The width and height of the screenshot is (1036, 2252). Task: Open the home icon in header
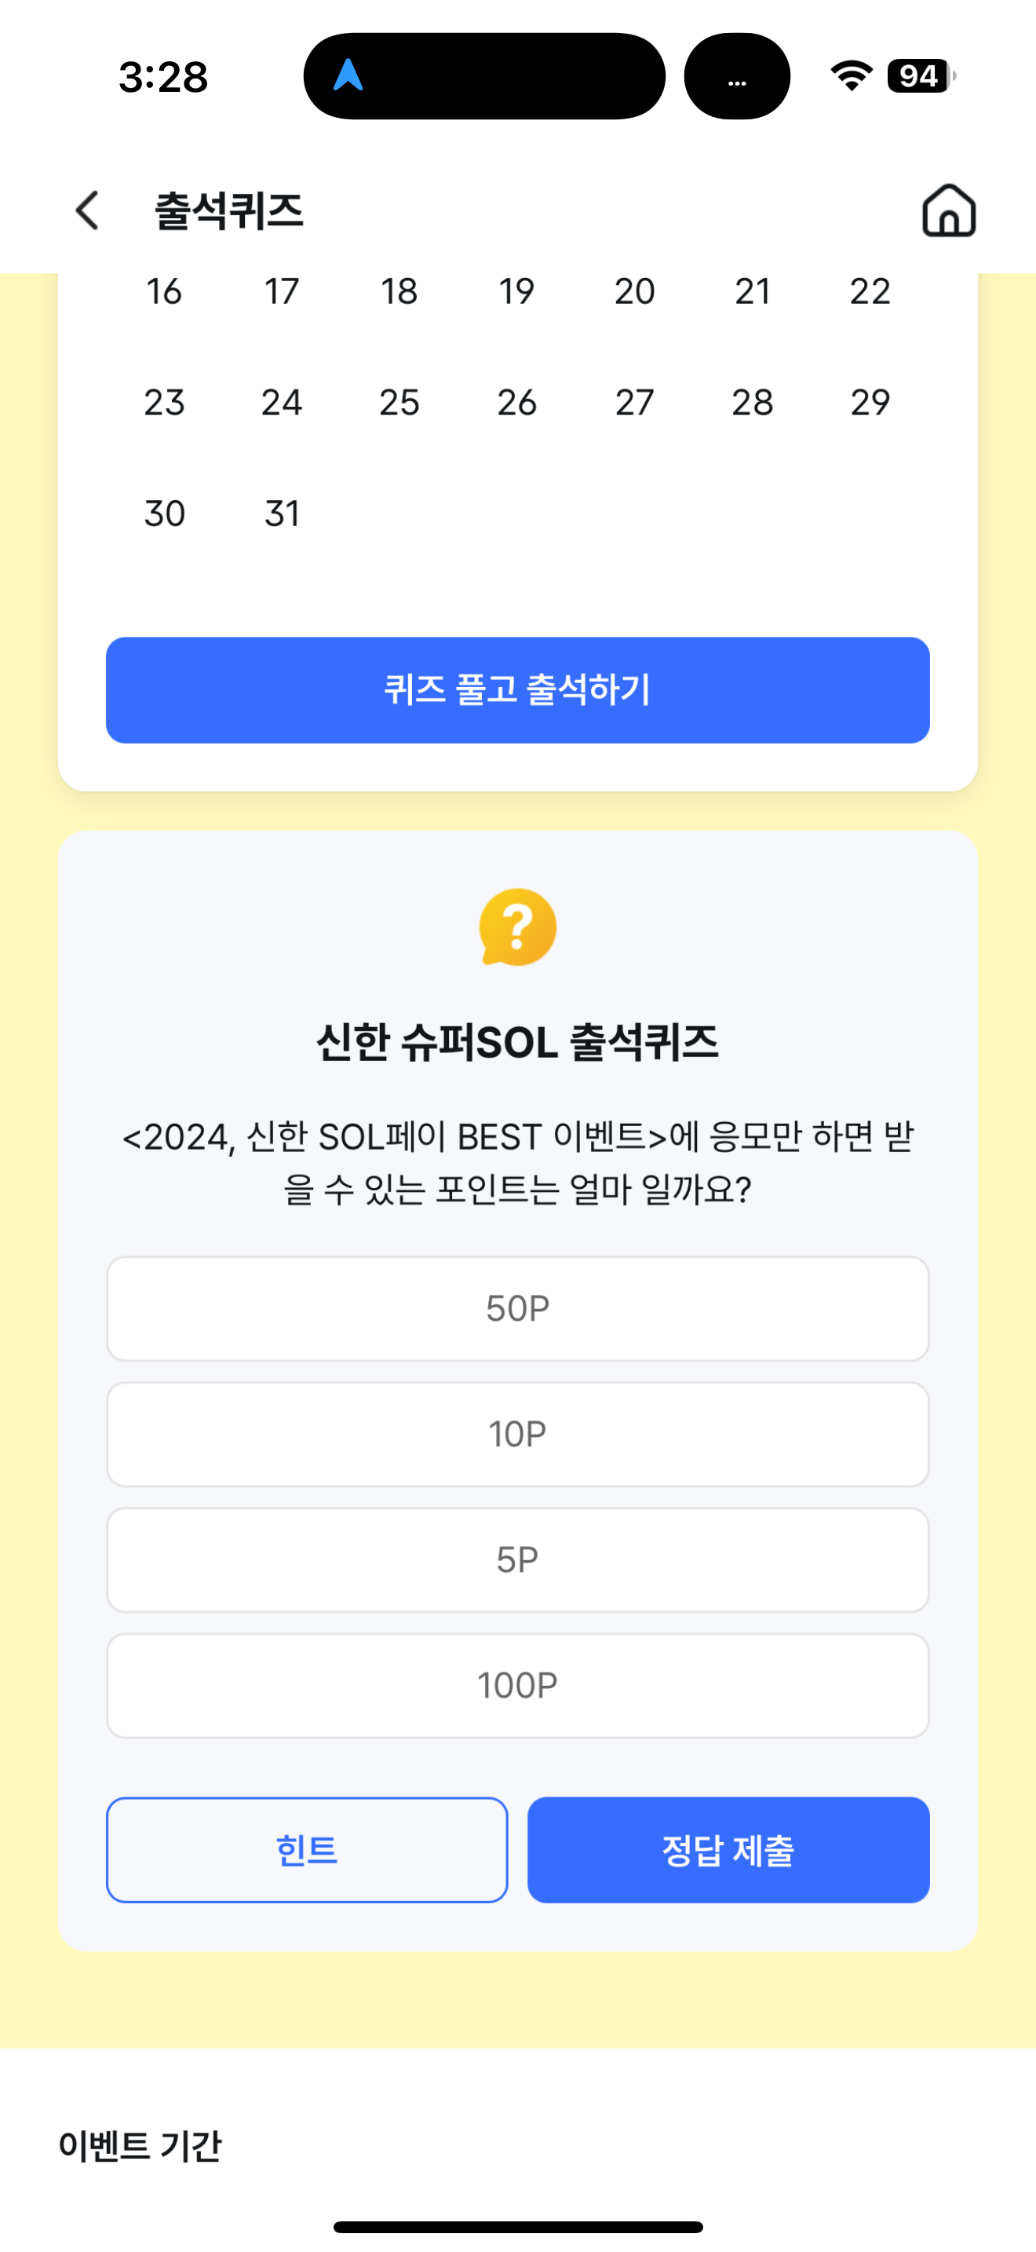click(949, 210)
